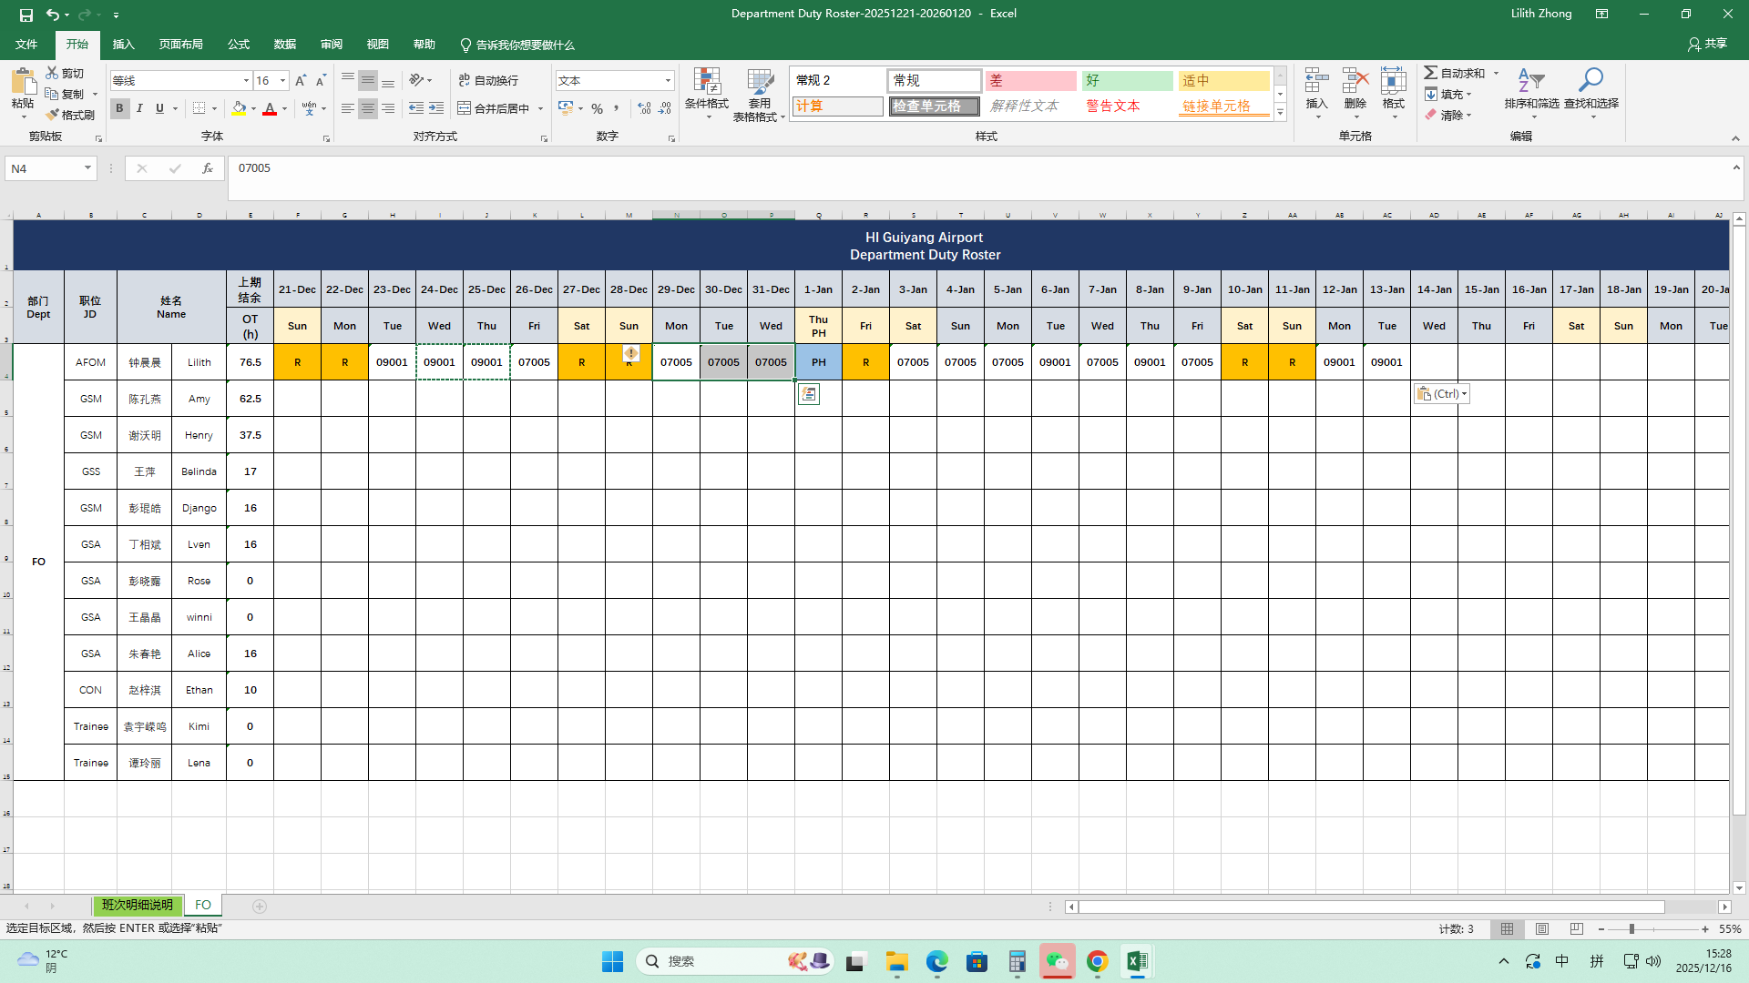
Task: Open the Paste Options Ctrl dropdown
Action: click(1441, 394)
